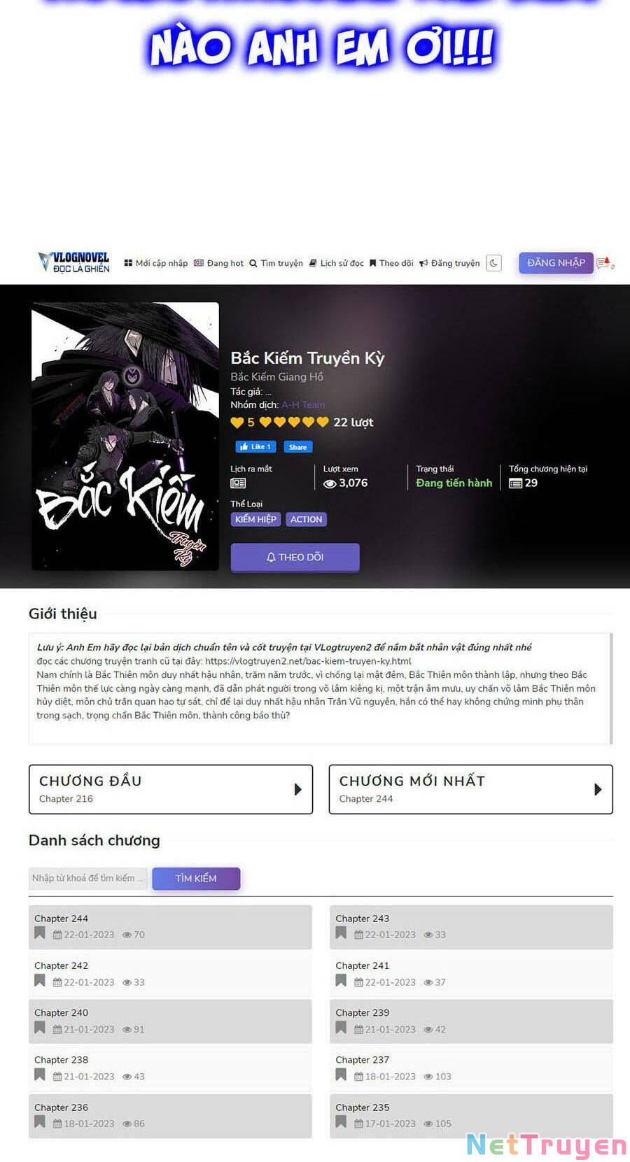Click the Facebook Like button
Viewport: 630px width, 1162px height.
255,446
